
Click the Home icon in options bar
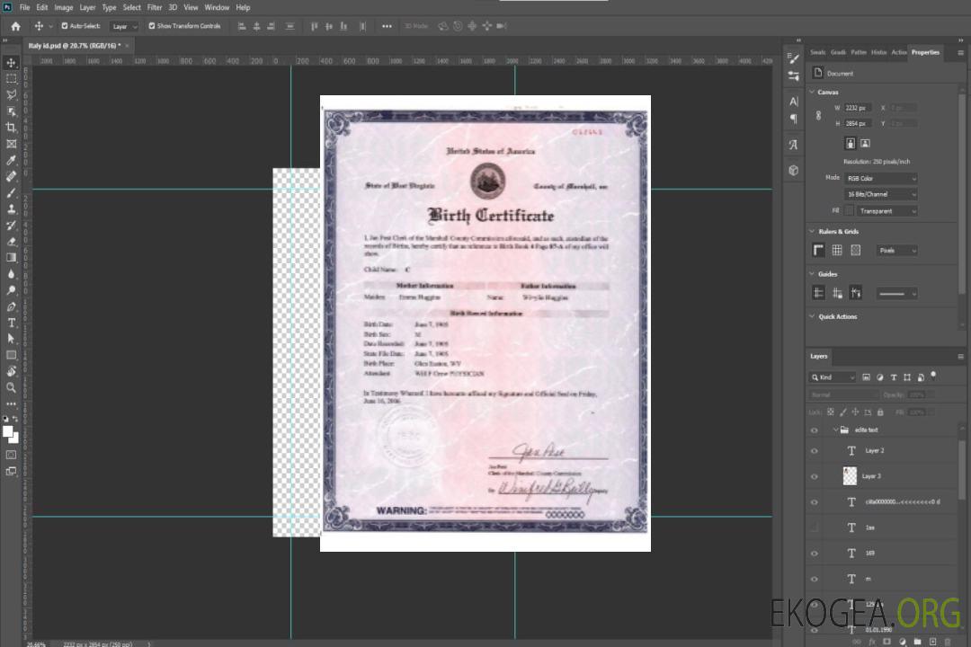(x=15, y=26)
